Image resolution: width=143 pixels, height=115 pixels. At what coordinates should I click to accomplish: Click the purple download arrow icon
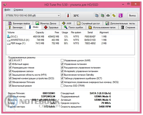pyautogui.click(x=120, y=15)
